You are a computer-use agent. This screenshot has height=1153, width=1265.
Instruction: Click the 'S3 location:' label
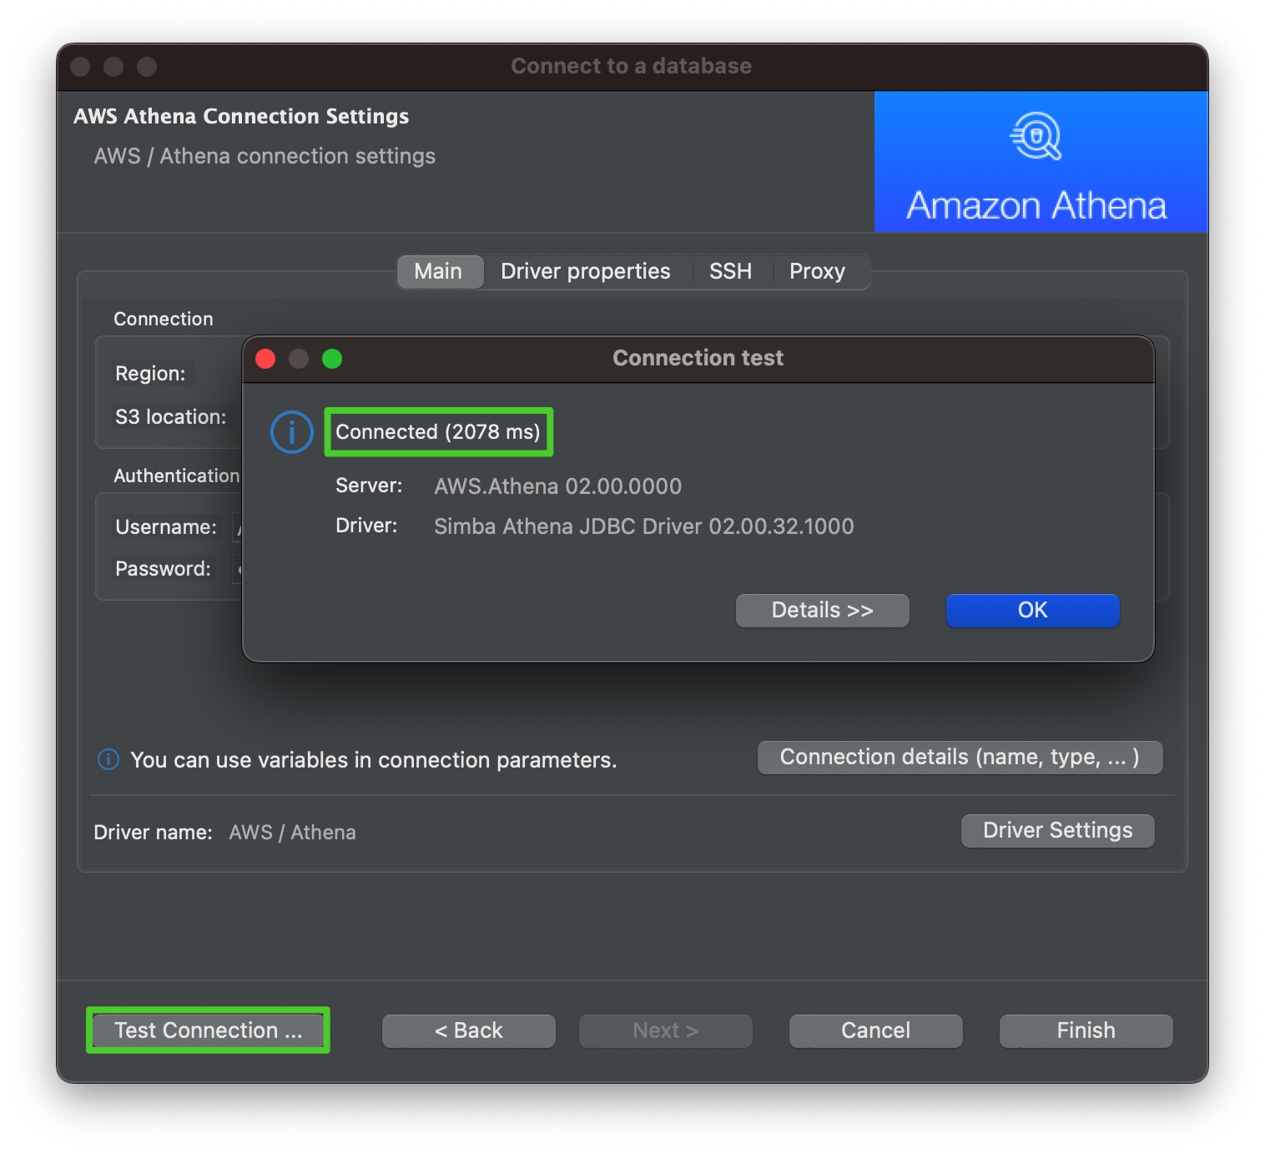click(x=170, y=416)
